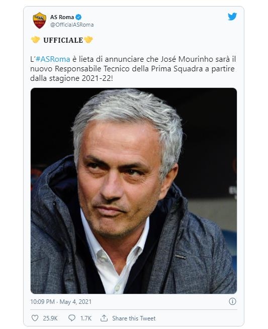Click the AS Roma crest avatar
The height and width of the screenshot is (329, 268).
coord(40,21)
